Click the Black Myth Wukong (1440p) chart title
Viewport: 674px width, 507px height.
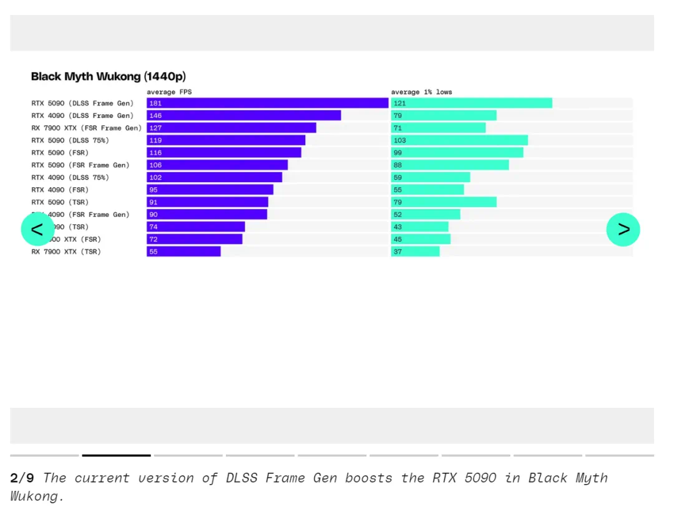(x=109, y=77)
